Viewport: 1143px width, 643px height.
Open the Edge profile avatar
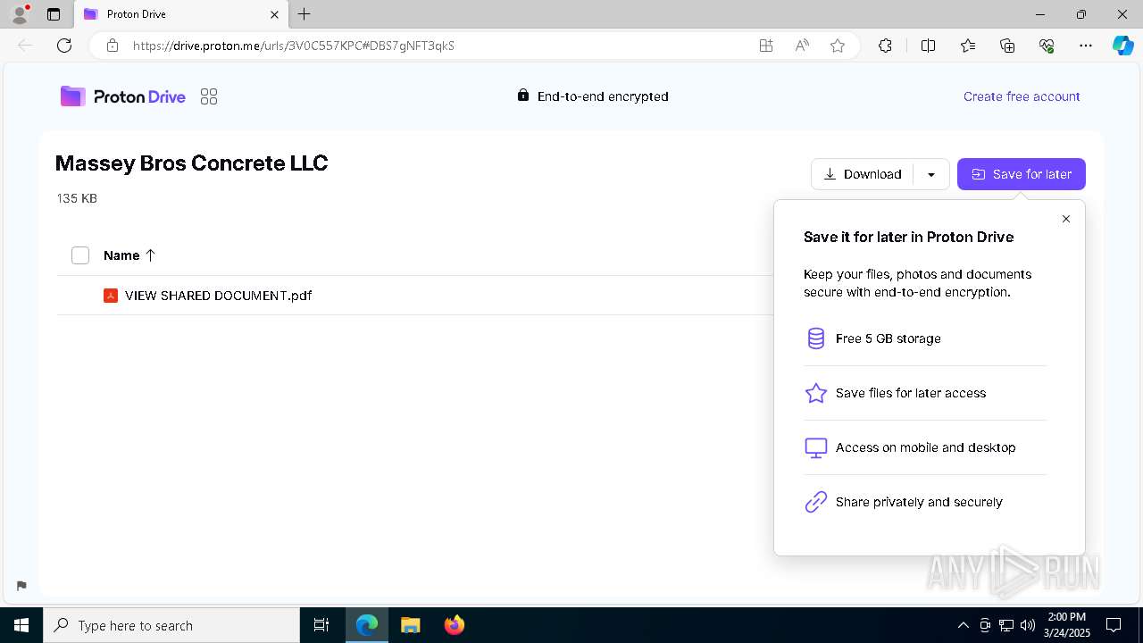(x=20, y=14)
